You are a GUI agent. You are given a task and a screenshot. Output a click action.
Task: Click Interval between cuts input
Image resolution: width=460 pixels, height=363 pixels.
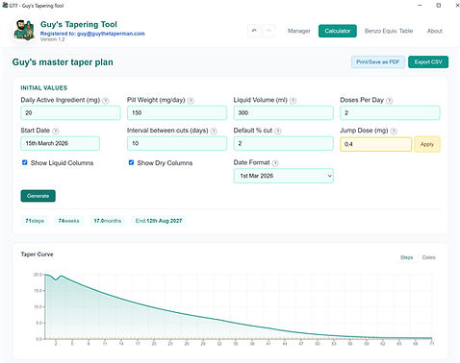[177, 143]
